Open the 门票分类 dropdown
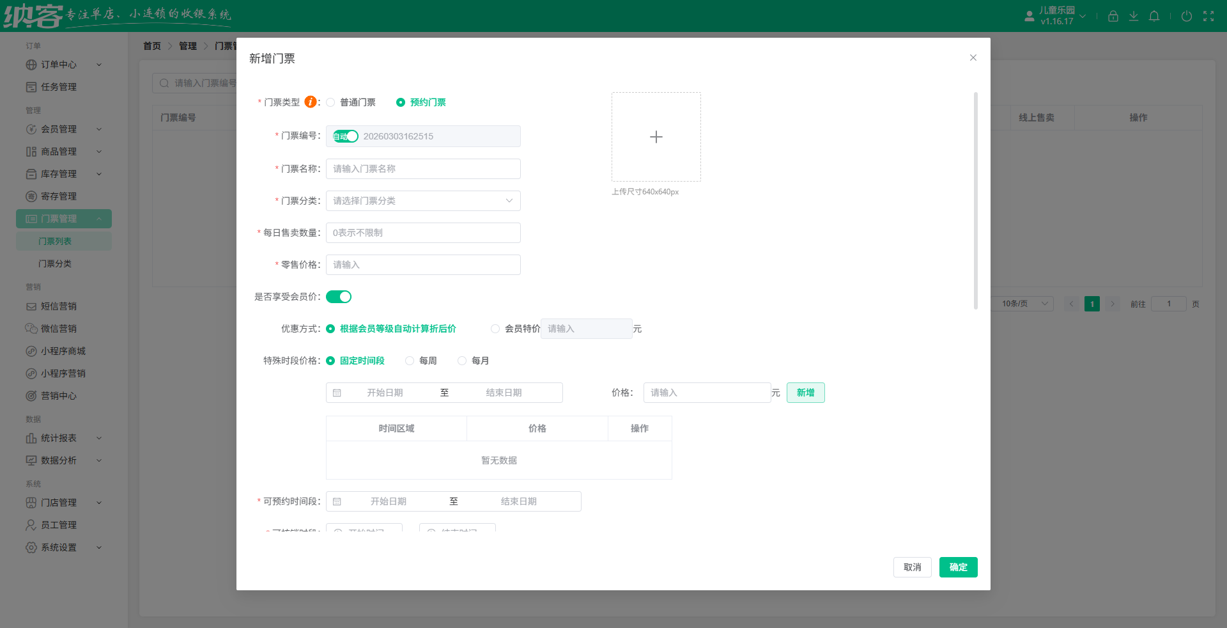Screen dimensions: 1227x628 422,201
